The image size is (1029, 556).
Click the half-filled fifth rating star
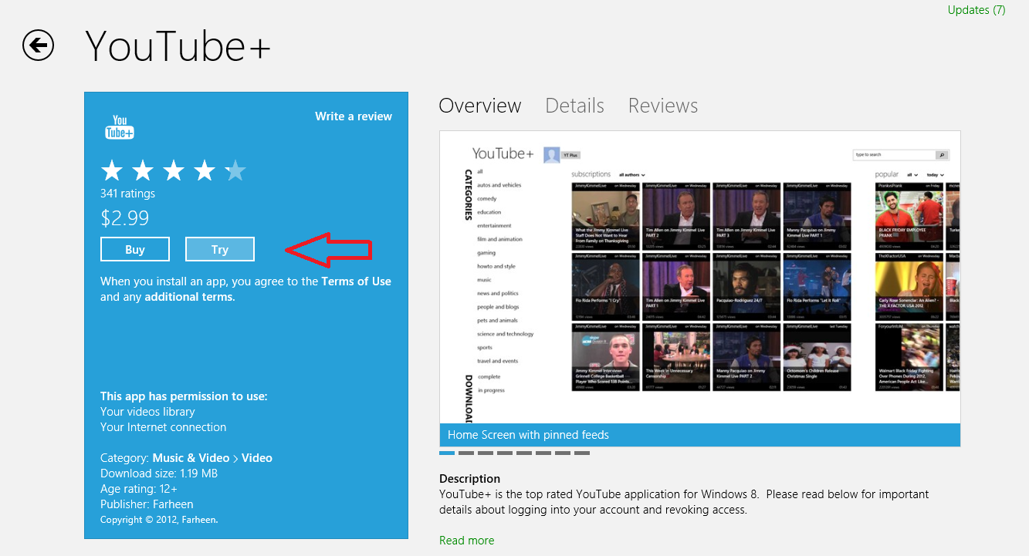tap(235, 170)
